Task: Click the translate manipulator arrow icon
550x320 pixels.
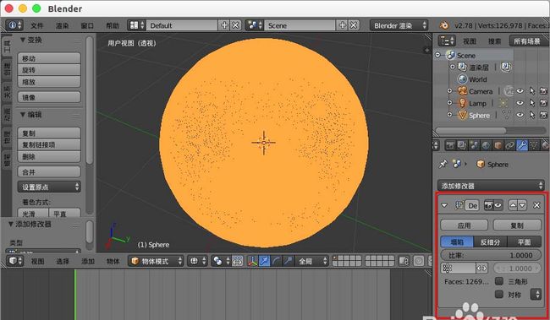Action: 264,261
